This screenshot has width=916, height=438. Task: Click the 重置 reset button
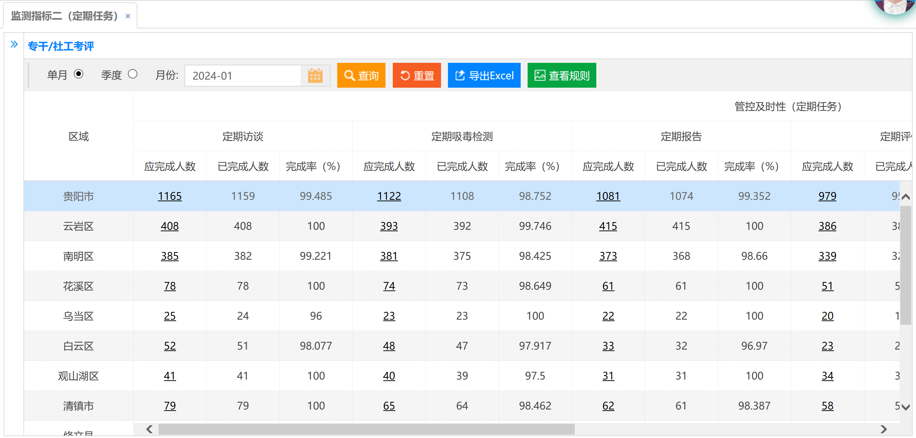(x=417, y=75)
